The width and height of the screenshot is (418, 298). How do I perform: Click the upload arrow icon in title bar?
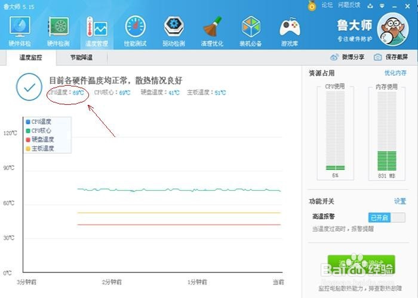[370, 5]
